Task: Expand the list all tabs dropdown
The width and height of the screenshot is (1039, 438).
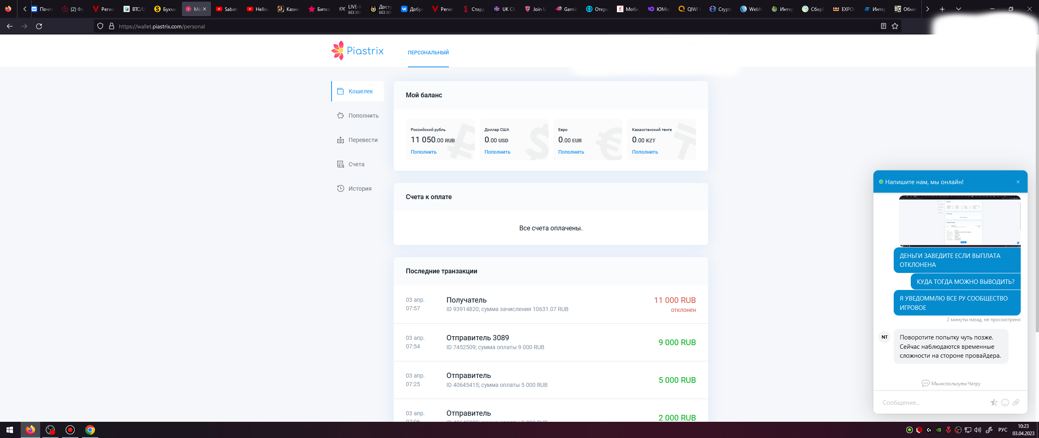Action: [959, 9]
